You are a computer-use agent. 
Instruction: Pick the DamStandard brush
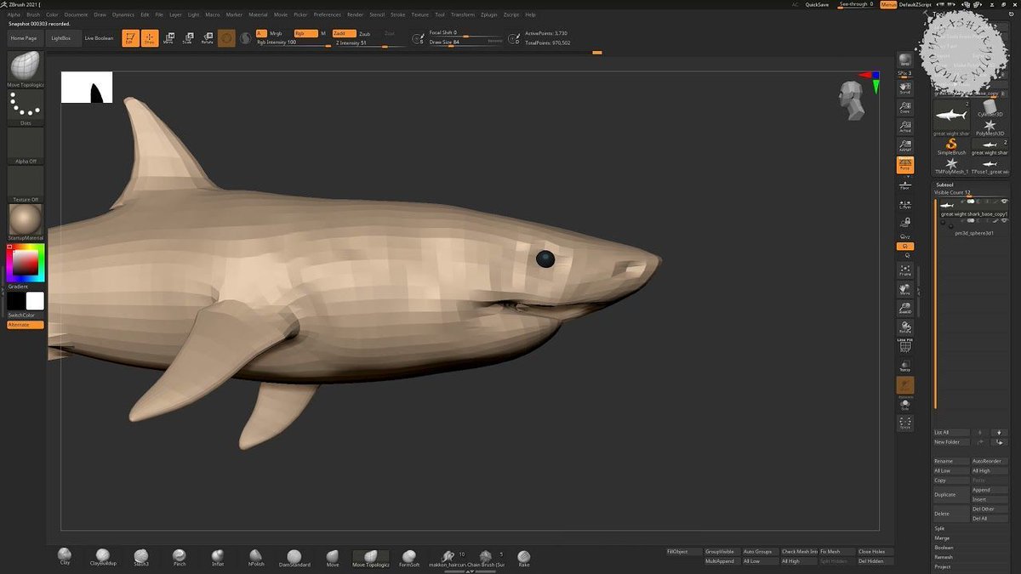point(294,556)
